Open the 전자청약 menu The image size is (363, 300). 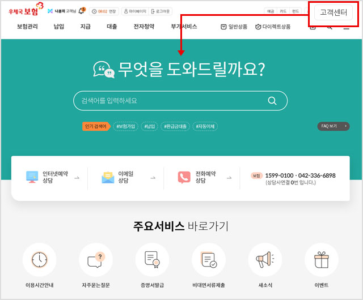click(x=144, y=27)
